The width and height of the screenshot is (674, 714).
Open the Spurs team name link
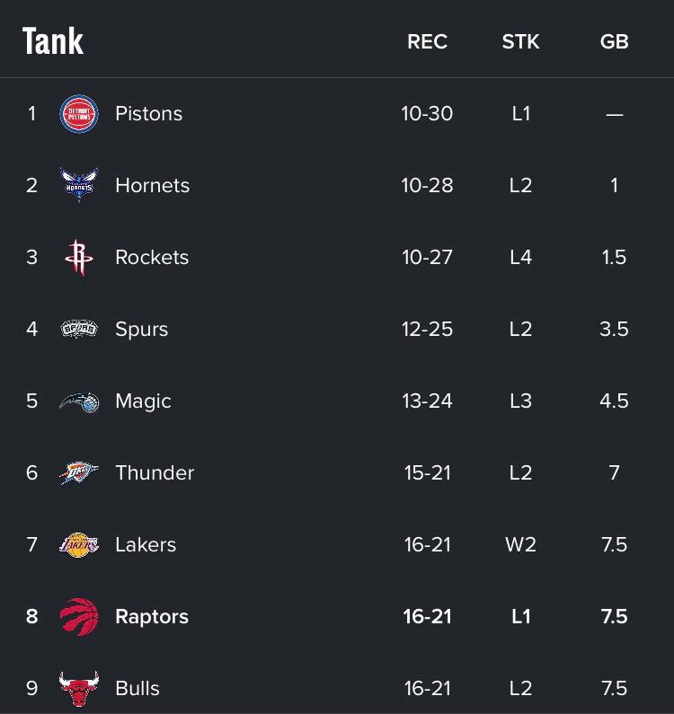141,330
